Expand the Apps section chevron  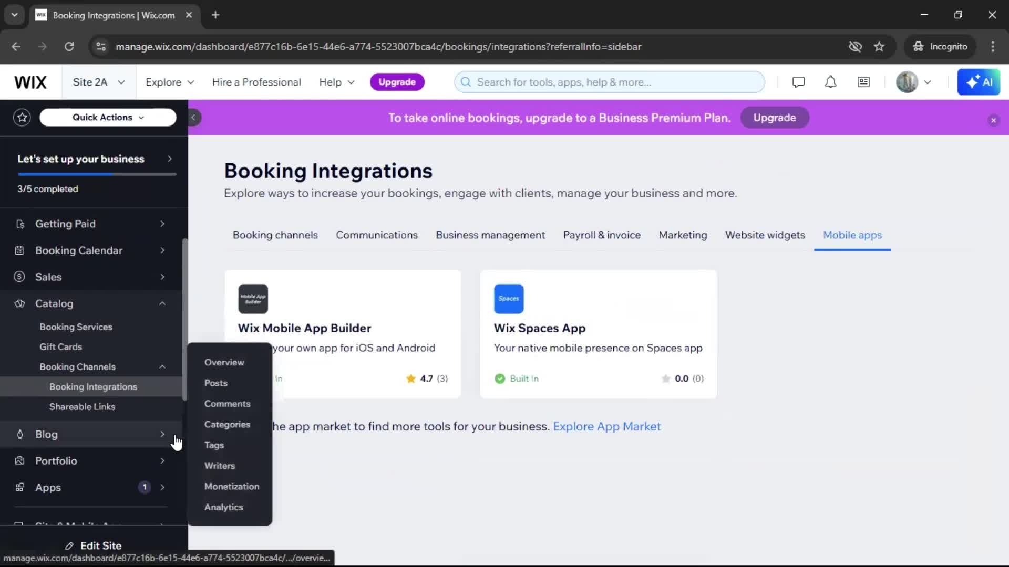(x=162, y=487)
